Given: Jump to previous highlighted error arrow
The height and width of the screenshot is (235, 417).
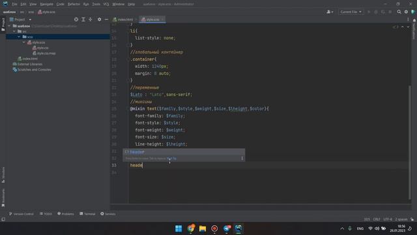Looking at the screenshot, I should 403,27.
